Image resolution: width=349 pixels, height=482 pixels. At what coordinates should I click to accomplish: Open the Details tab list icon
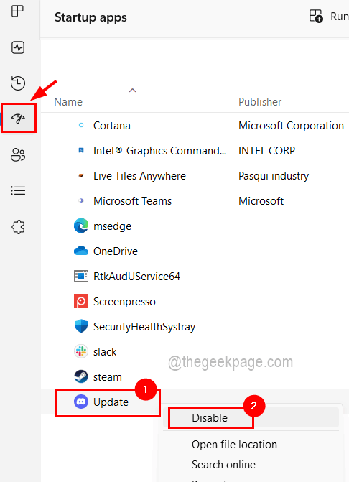(x=18, y=190)
